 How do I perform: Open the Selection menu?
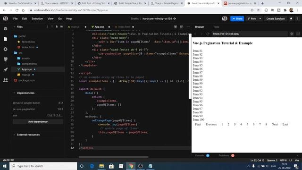(37, 19)
